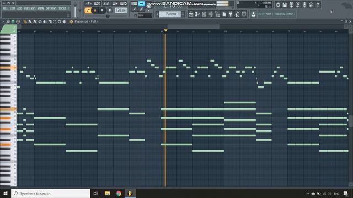Toggle typing keyboard to piano

(x=134, y=4)
